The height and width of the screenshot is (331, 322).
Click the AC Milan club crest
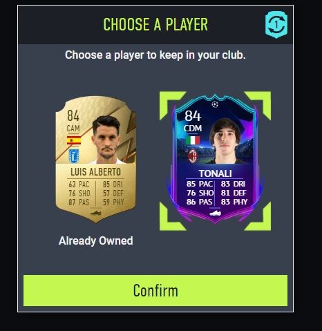[193, 155]
